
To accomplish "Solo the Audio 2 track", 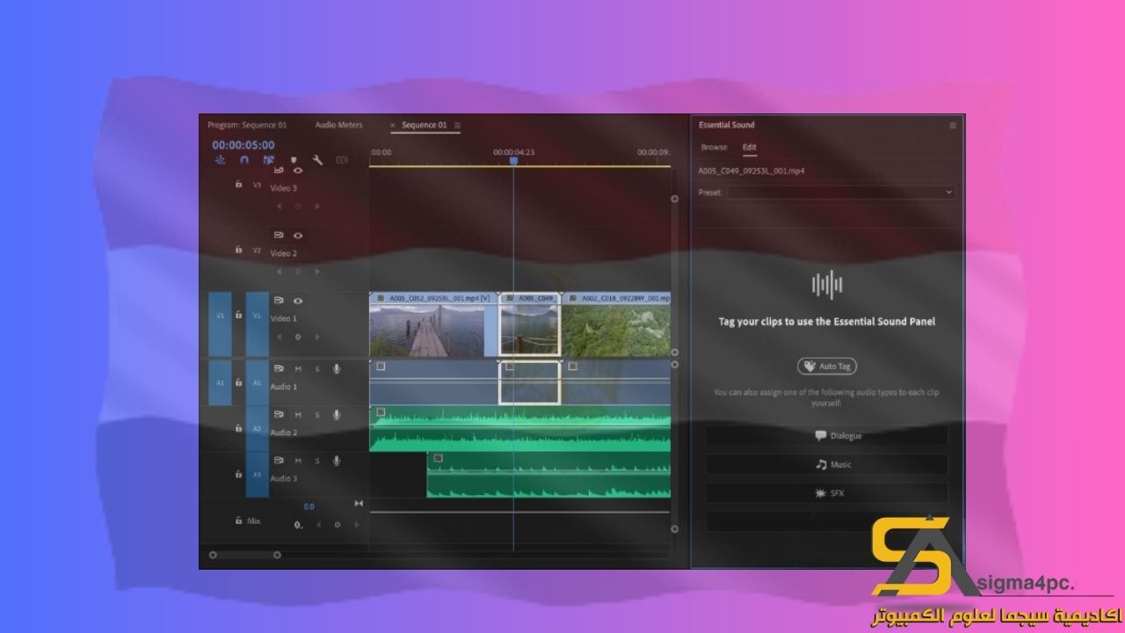I will pyautogui.click(x=317, y=415).
